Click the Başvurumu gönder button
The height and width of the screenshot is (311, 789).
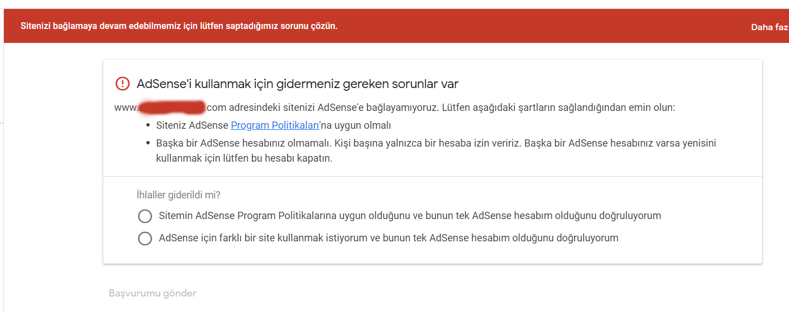click(152, 293)
